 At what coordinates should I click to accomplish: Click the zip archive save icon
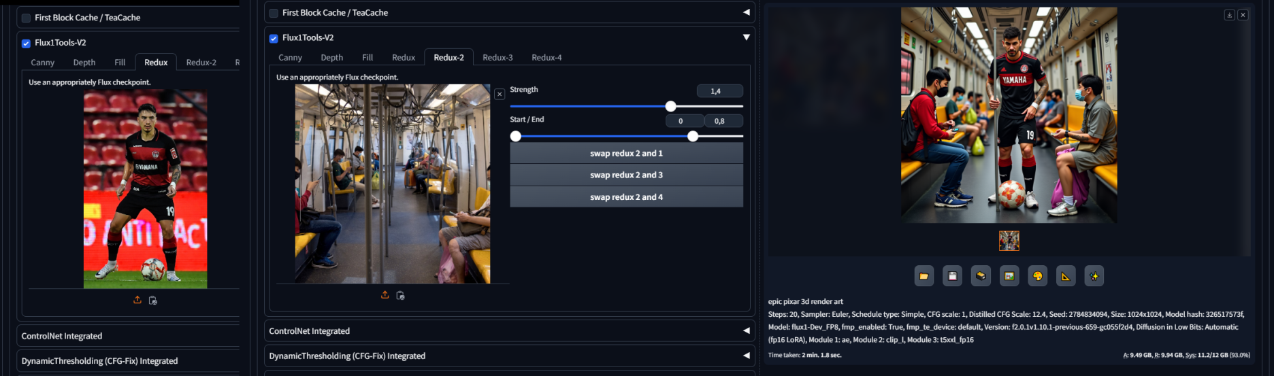[x=981, y=276]
